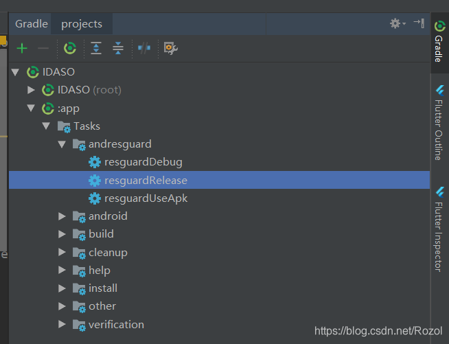Refresh all Gradle projects
The image size is (449, 344).
click(70, 48)
